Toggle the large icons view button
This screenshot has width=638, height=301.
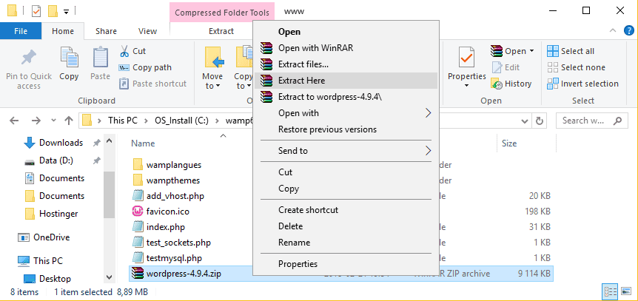[625, 291]
